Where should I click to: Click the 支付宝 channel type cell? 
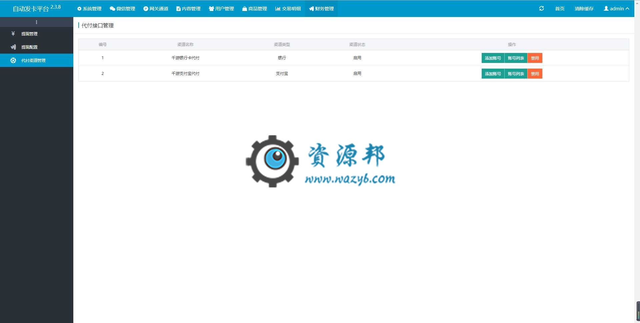point(282,74)
